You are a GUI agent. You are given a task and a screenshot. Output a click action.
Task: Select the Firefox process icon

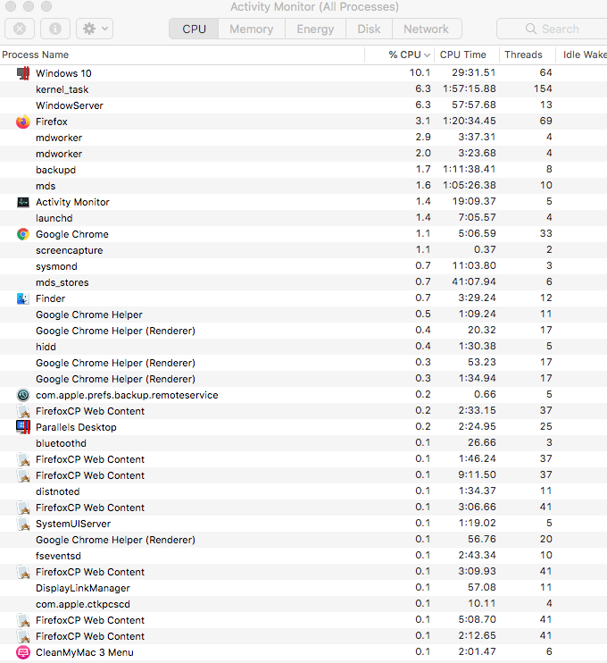pyautogui.click(x=23, y=122)
